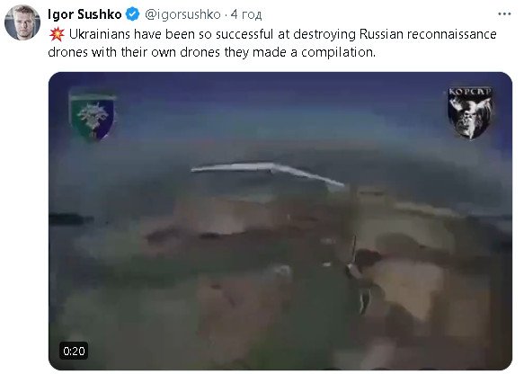524x374 pixels.
Task: Open the Igor Sushko display name
Action: point(84,14)
